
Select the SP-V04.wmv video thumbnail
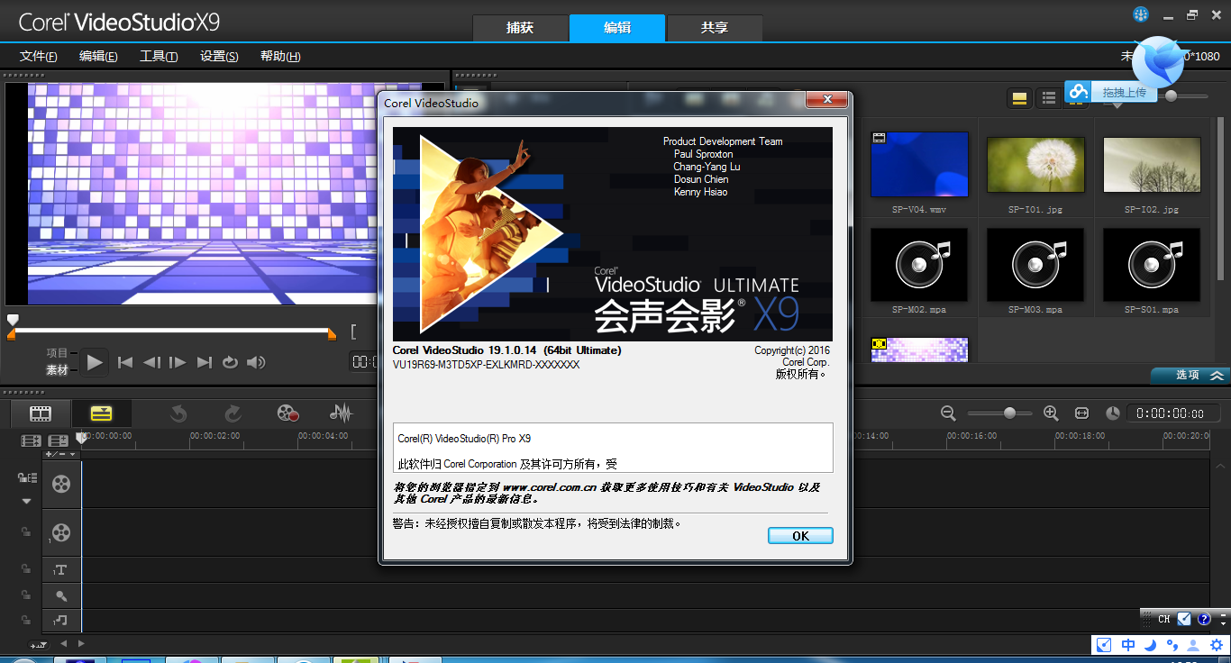coord(919,165)
